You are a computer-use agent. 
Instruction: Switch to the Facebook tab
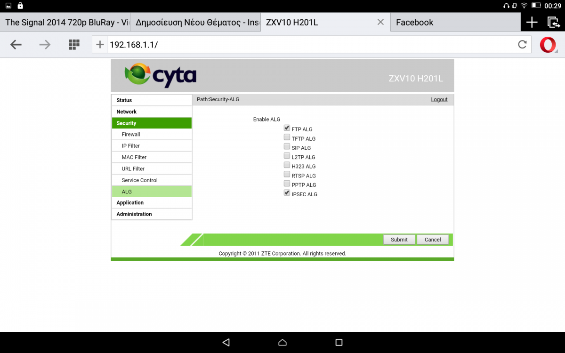point(456,22)
